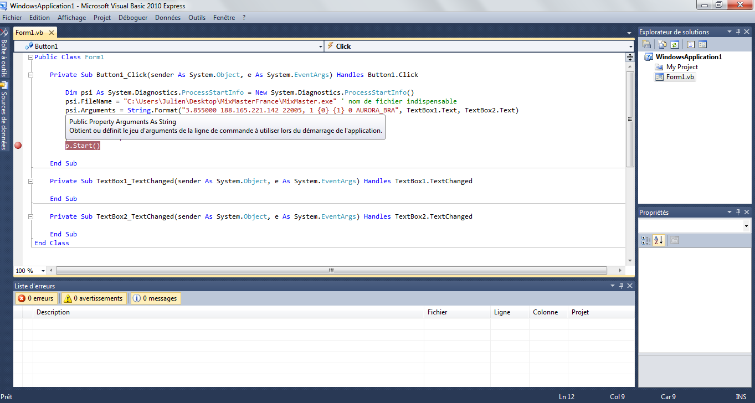The height and width of the screenshot is (403, 755).
Task: Click the editor vertical scrollbar thumb
Action: click(630, 119)
